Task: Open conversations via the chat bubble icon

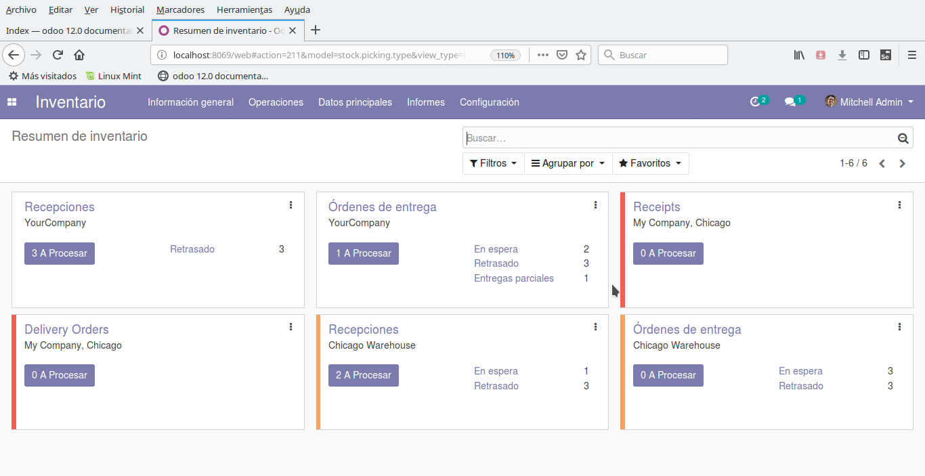Action: (790, 102)
